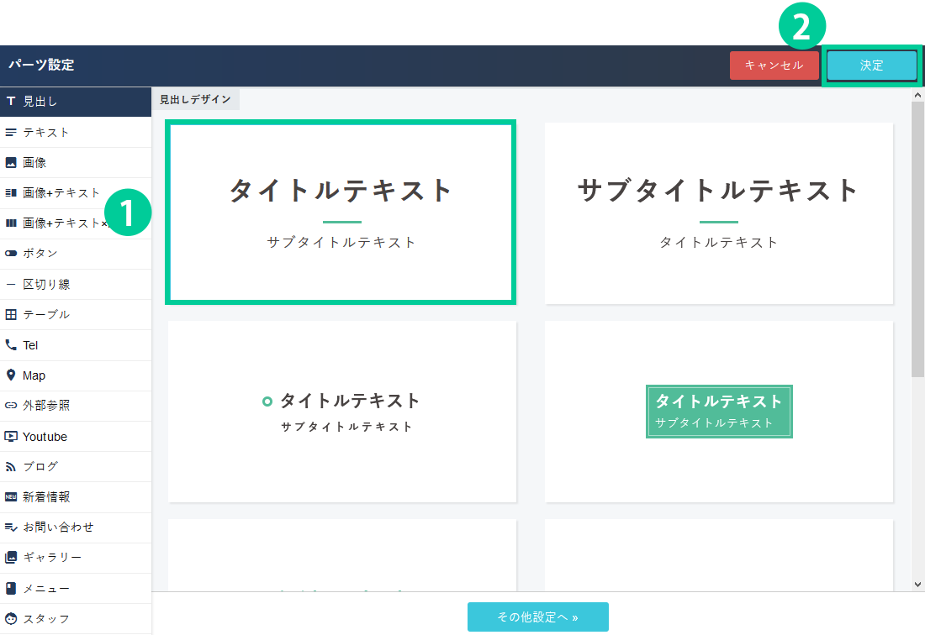Click the ボタン toggle-shaped icon
This screenshot has height=635, width=925.
point(11,254)
